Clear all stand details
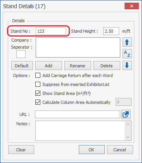 pos(21,150)
